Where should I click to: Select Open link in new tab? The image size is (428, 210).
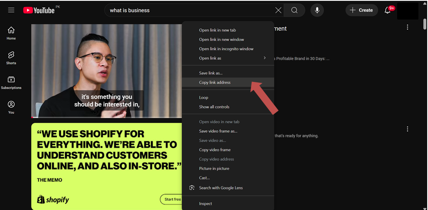(228, 30)
